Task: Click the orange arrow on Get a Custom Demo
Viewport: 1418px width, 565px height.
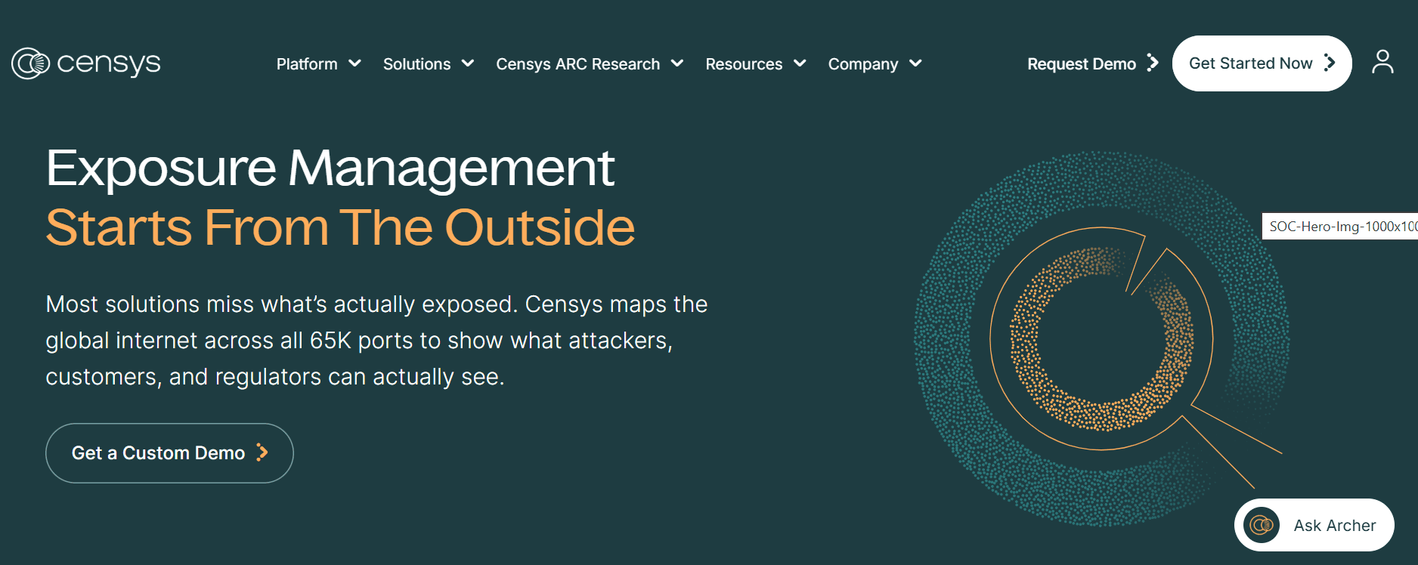Action: pyautogui.click(x=262, y=452)
